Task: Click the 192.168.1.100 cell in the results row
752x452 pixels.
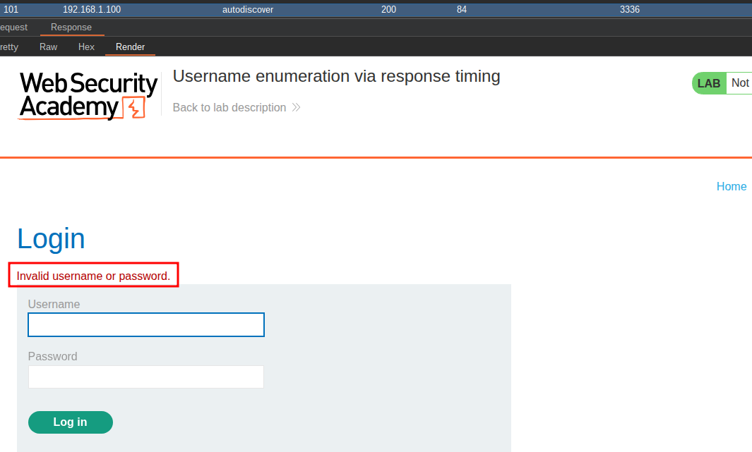Action: 92,9
